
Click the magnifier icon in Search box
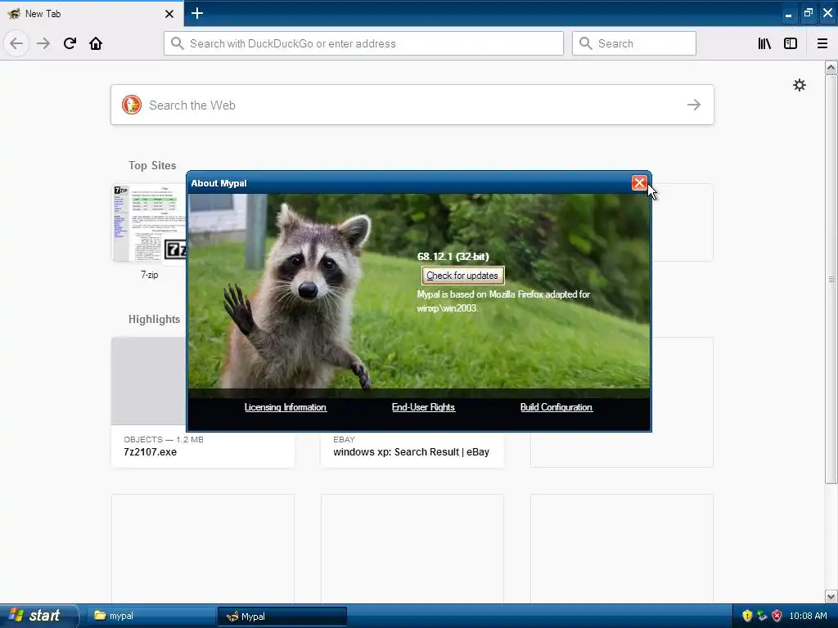pyautogui.click(x=586, y=43)
